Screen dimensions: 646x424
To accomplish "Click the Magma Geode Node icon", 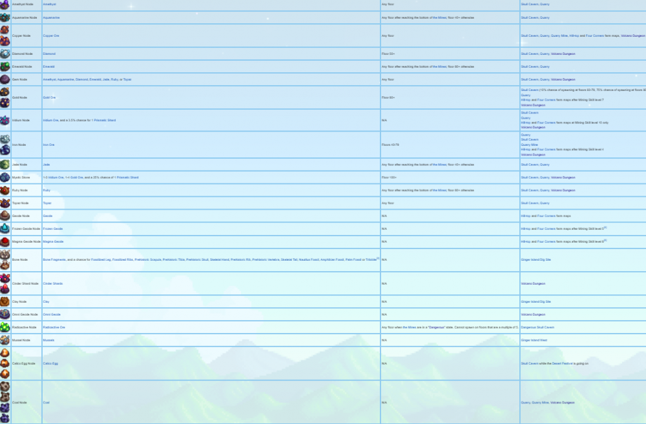I will pyautogui.click(x=5, y=241).
